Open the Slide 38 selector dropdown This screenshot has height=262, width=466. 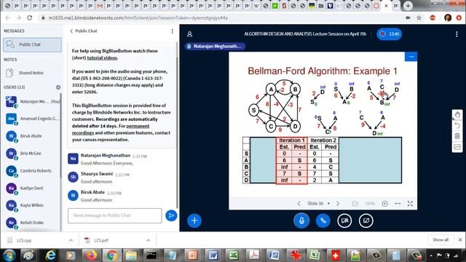pyautogui.click(x=318, y=204)
